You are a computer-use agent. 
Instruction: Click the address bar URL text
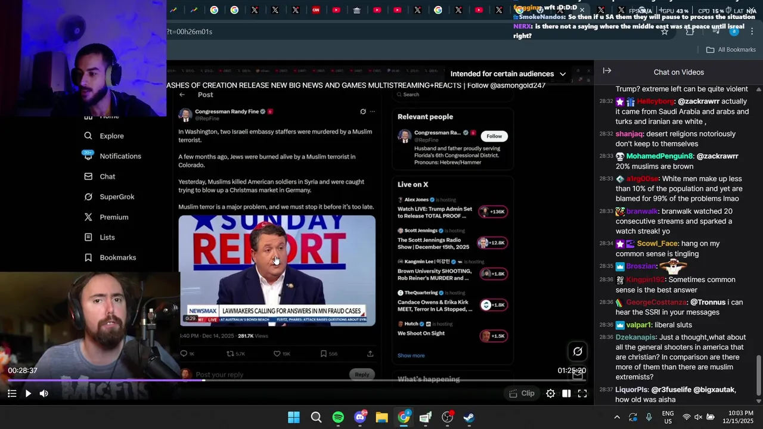point(190,32)
